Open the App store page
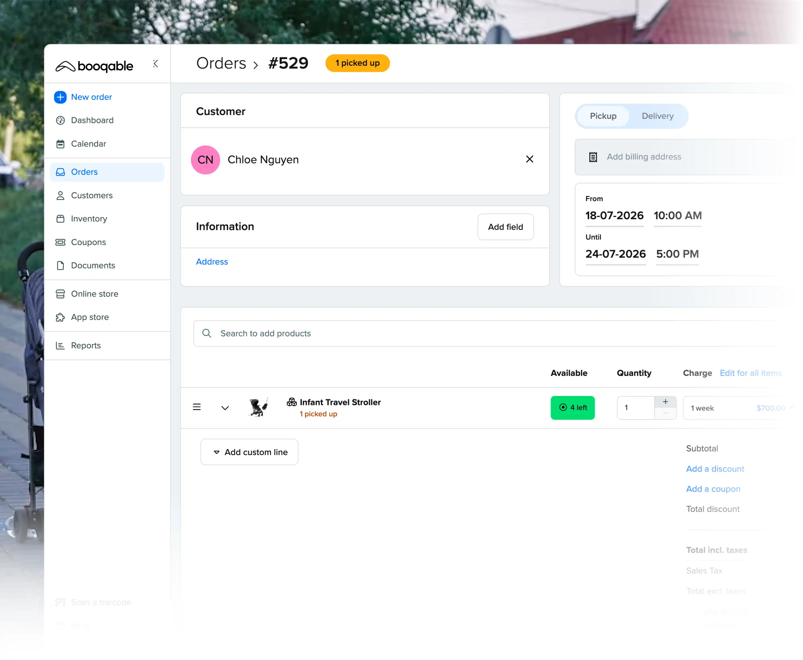Viewport: 803px width, 660px height. tap(90, 317)
